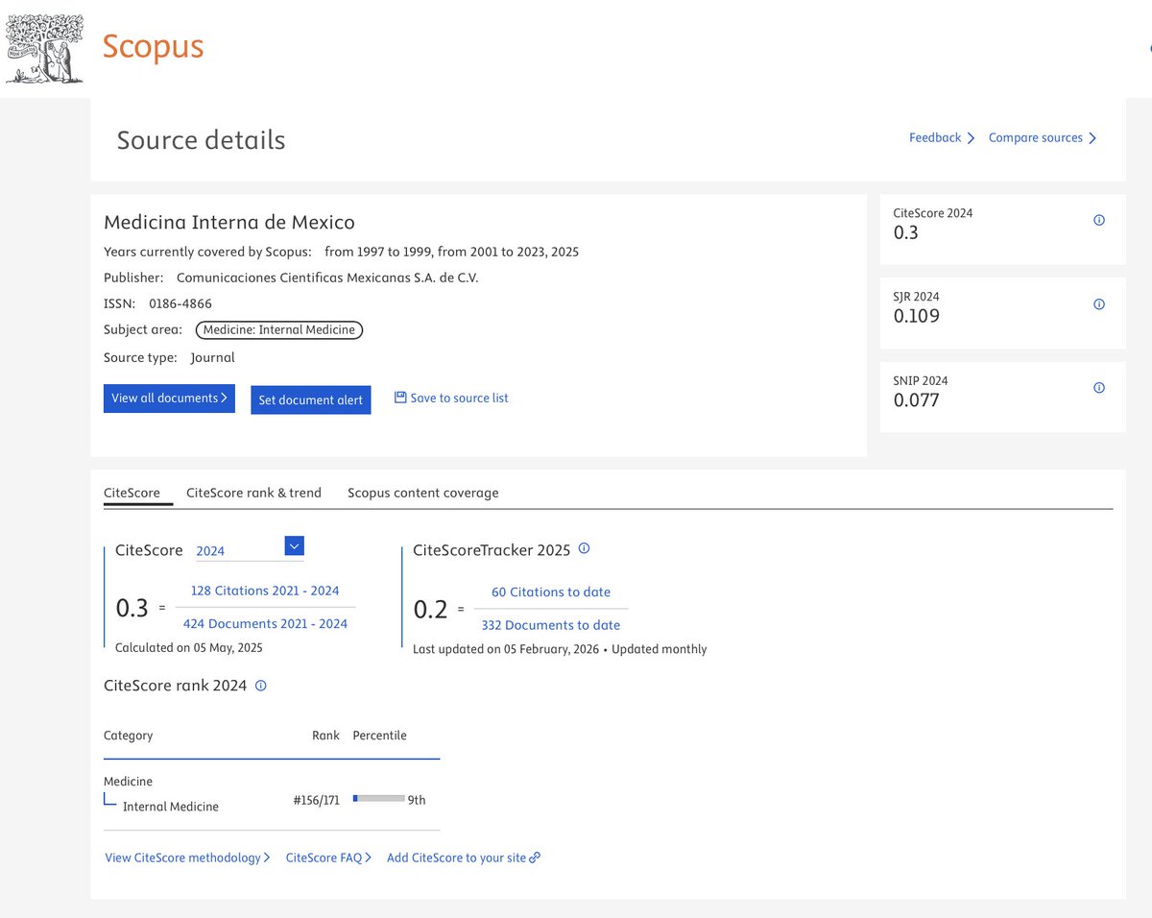Open 128 Citations 2021 - 2024 link
The width and height of the screenshot is (1152, 918).
[x=265, y=591]
